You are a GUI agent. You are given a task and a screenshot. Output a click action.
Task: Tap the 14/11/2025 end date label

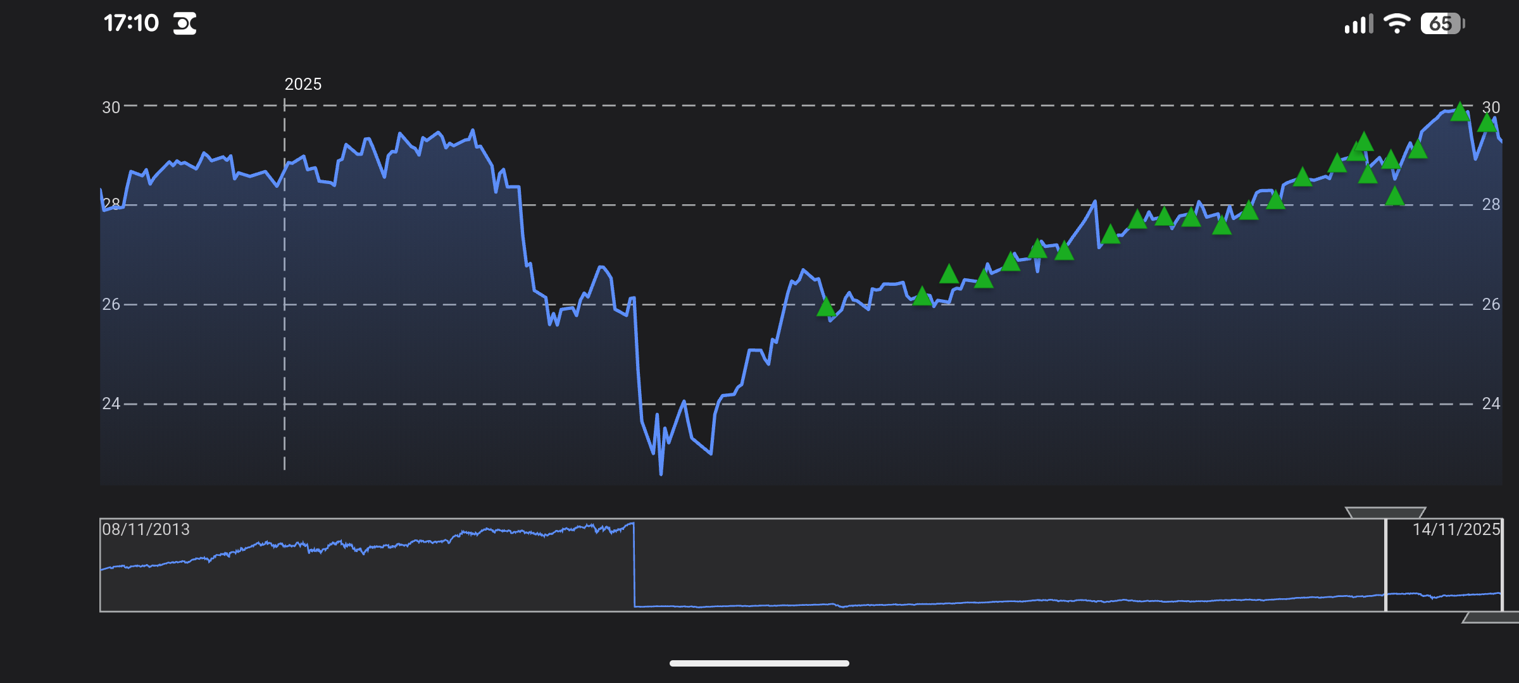1456,529
